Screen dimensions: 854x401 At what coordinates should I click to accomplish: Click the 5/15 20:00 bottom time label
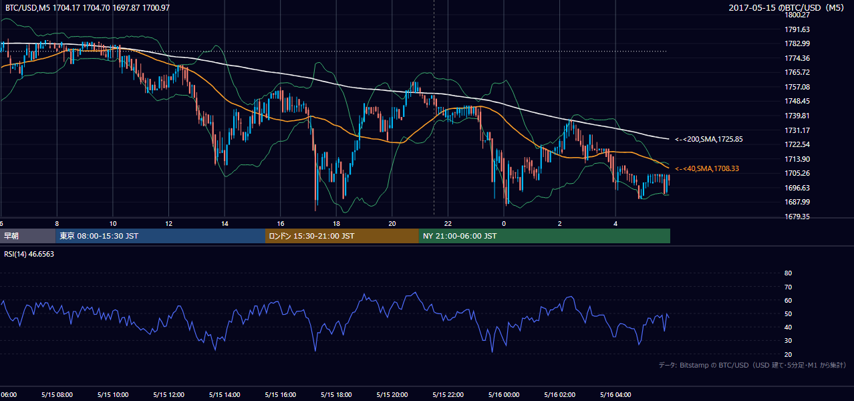click(392, 395)
